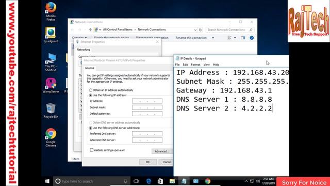The image size is (330, 186).
Task: Open view options dropdown arrow in Network Connections
Action: click(x=235, y=38)
